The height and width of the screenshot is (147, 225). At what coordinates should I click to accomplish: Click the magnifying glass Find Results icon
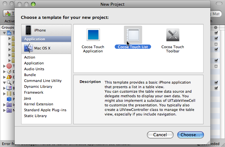pyautogui.click(x=9, y=83)
